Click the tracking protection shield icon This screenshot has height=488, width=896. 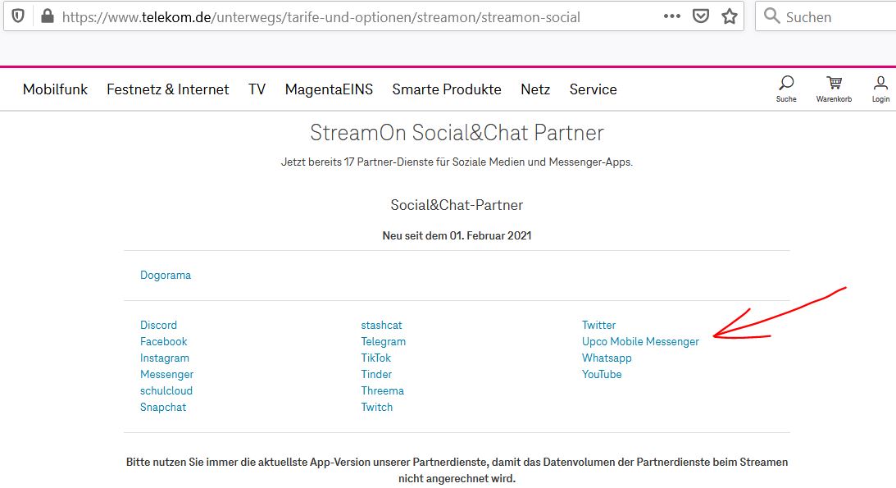(18, 16)
